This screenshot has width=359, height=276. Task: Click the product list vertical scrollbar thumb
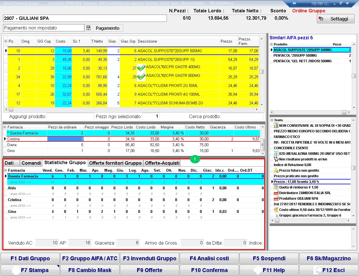261,72
